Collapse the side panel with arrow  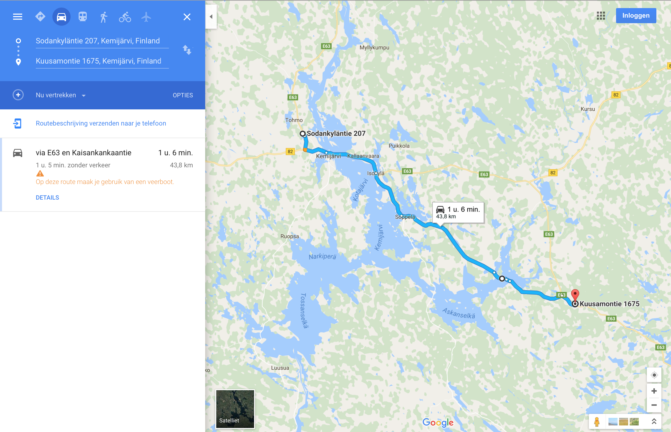tap(211, 17)
